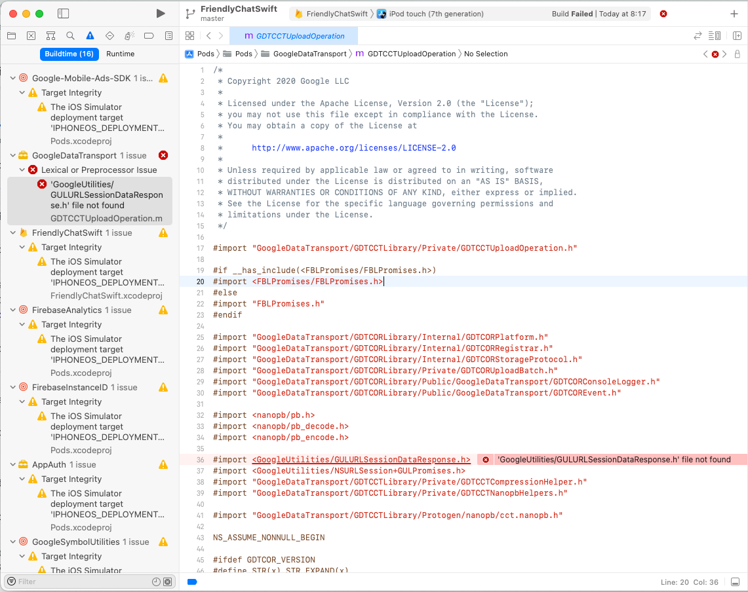The height and width of the screenshot is (592, 748).
Task: Select the Project navigator folder icon
Action: [12, 36]
